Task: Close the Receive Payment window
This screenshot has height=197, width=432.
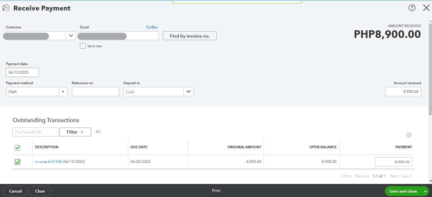Action: (x=426, y=8)
